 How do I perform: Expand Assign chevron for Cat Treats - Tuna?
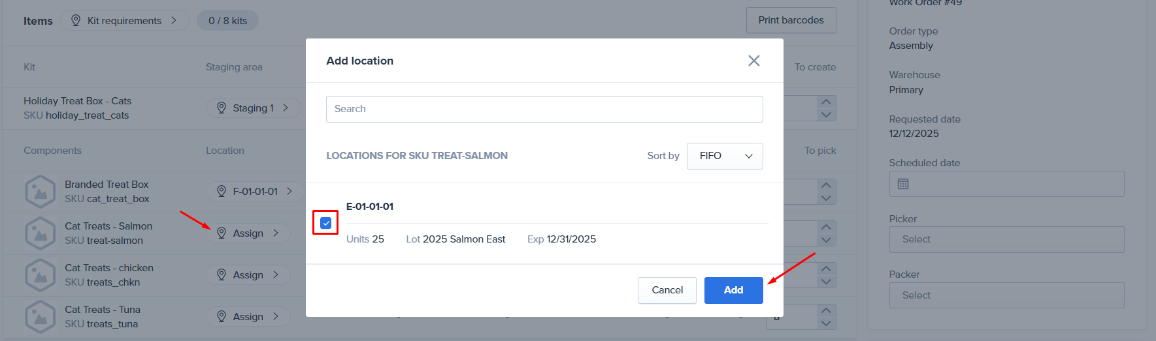click(276, 316)
